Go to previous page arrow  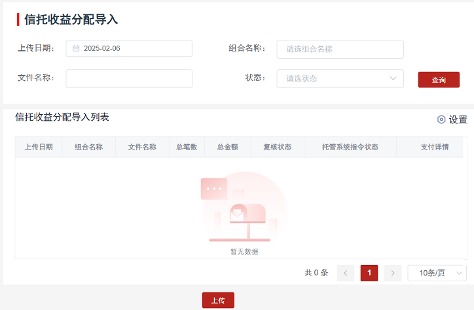point(346,273)
